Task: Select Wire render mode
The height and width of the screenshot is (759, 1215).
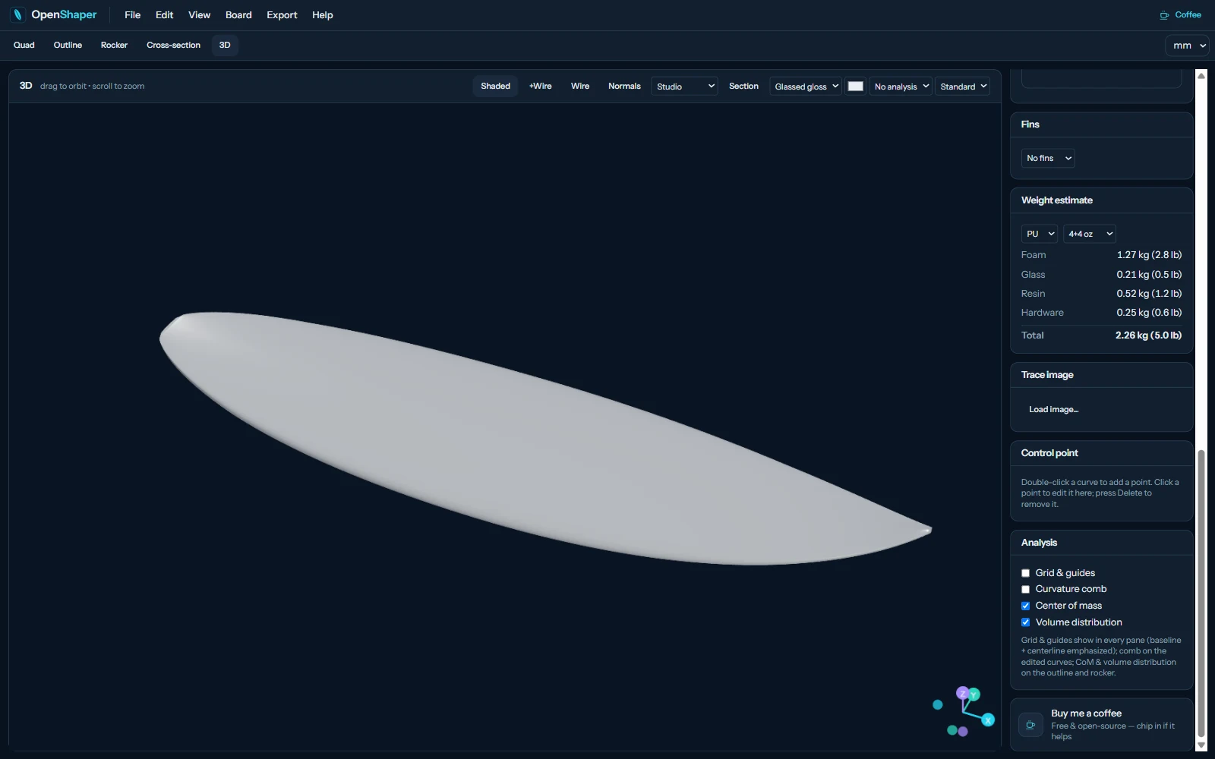Action: [x=580, y=86]
